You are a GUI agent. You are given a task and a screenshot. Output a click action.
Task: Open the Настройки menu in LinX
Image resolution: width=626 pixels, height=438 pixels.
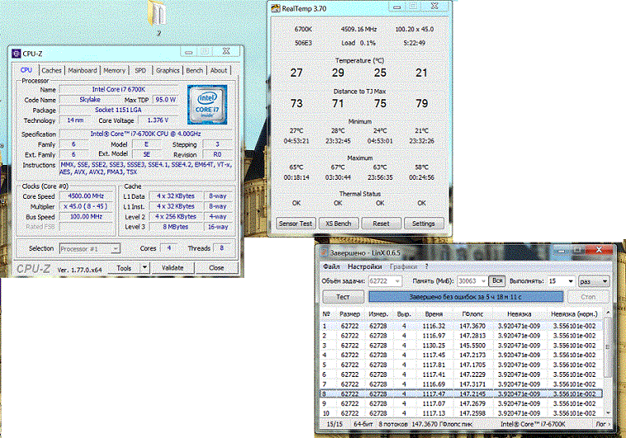pyautogui.click(x=364, y=266)
